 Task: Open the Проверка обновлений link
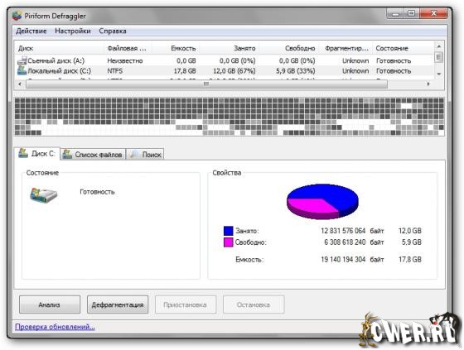[x=55, y=327]
